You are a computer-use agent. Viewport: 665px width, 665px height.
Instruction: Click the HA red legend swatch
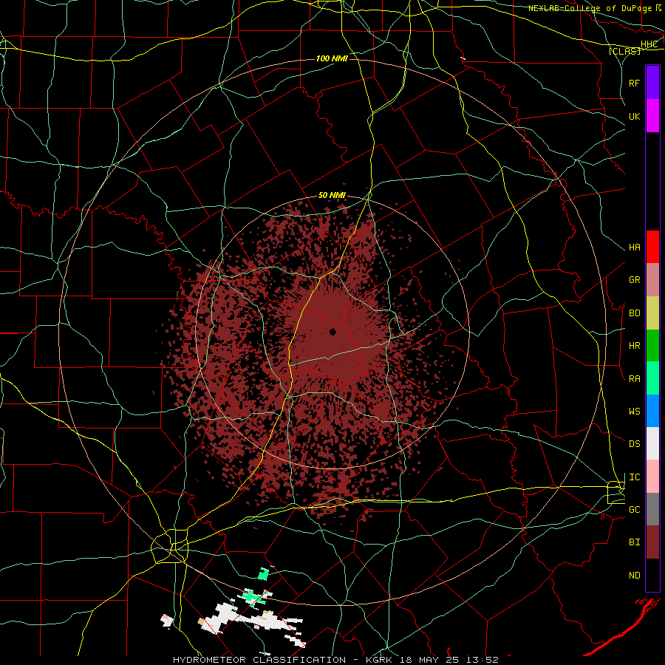(x=652, y=247)
